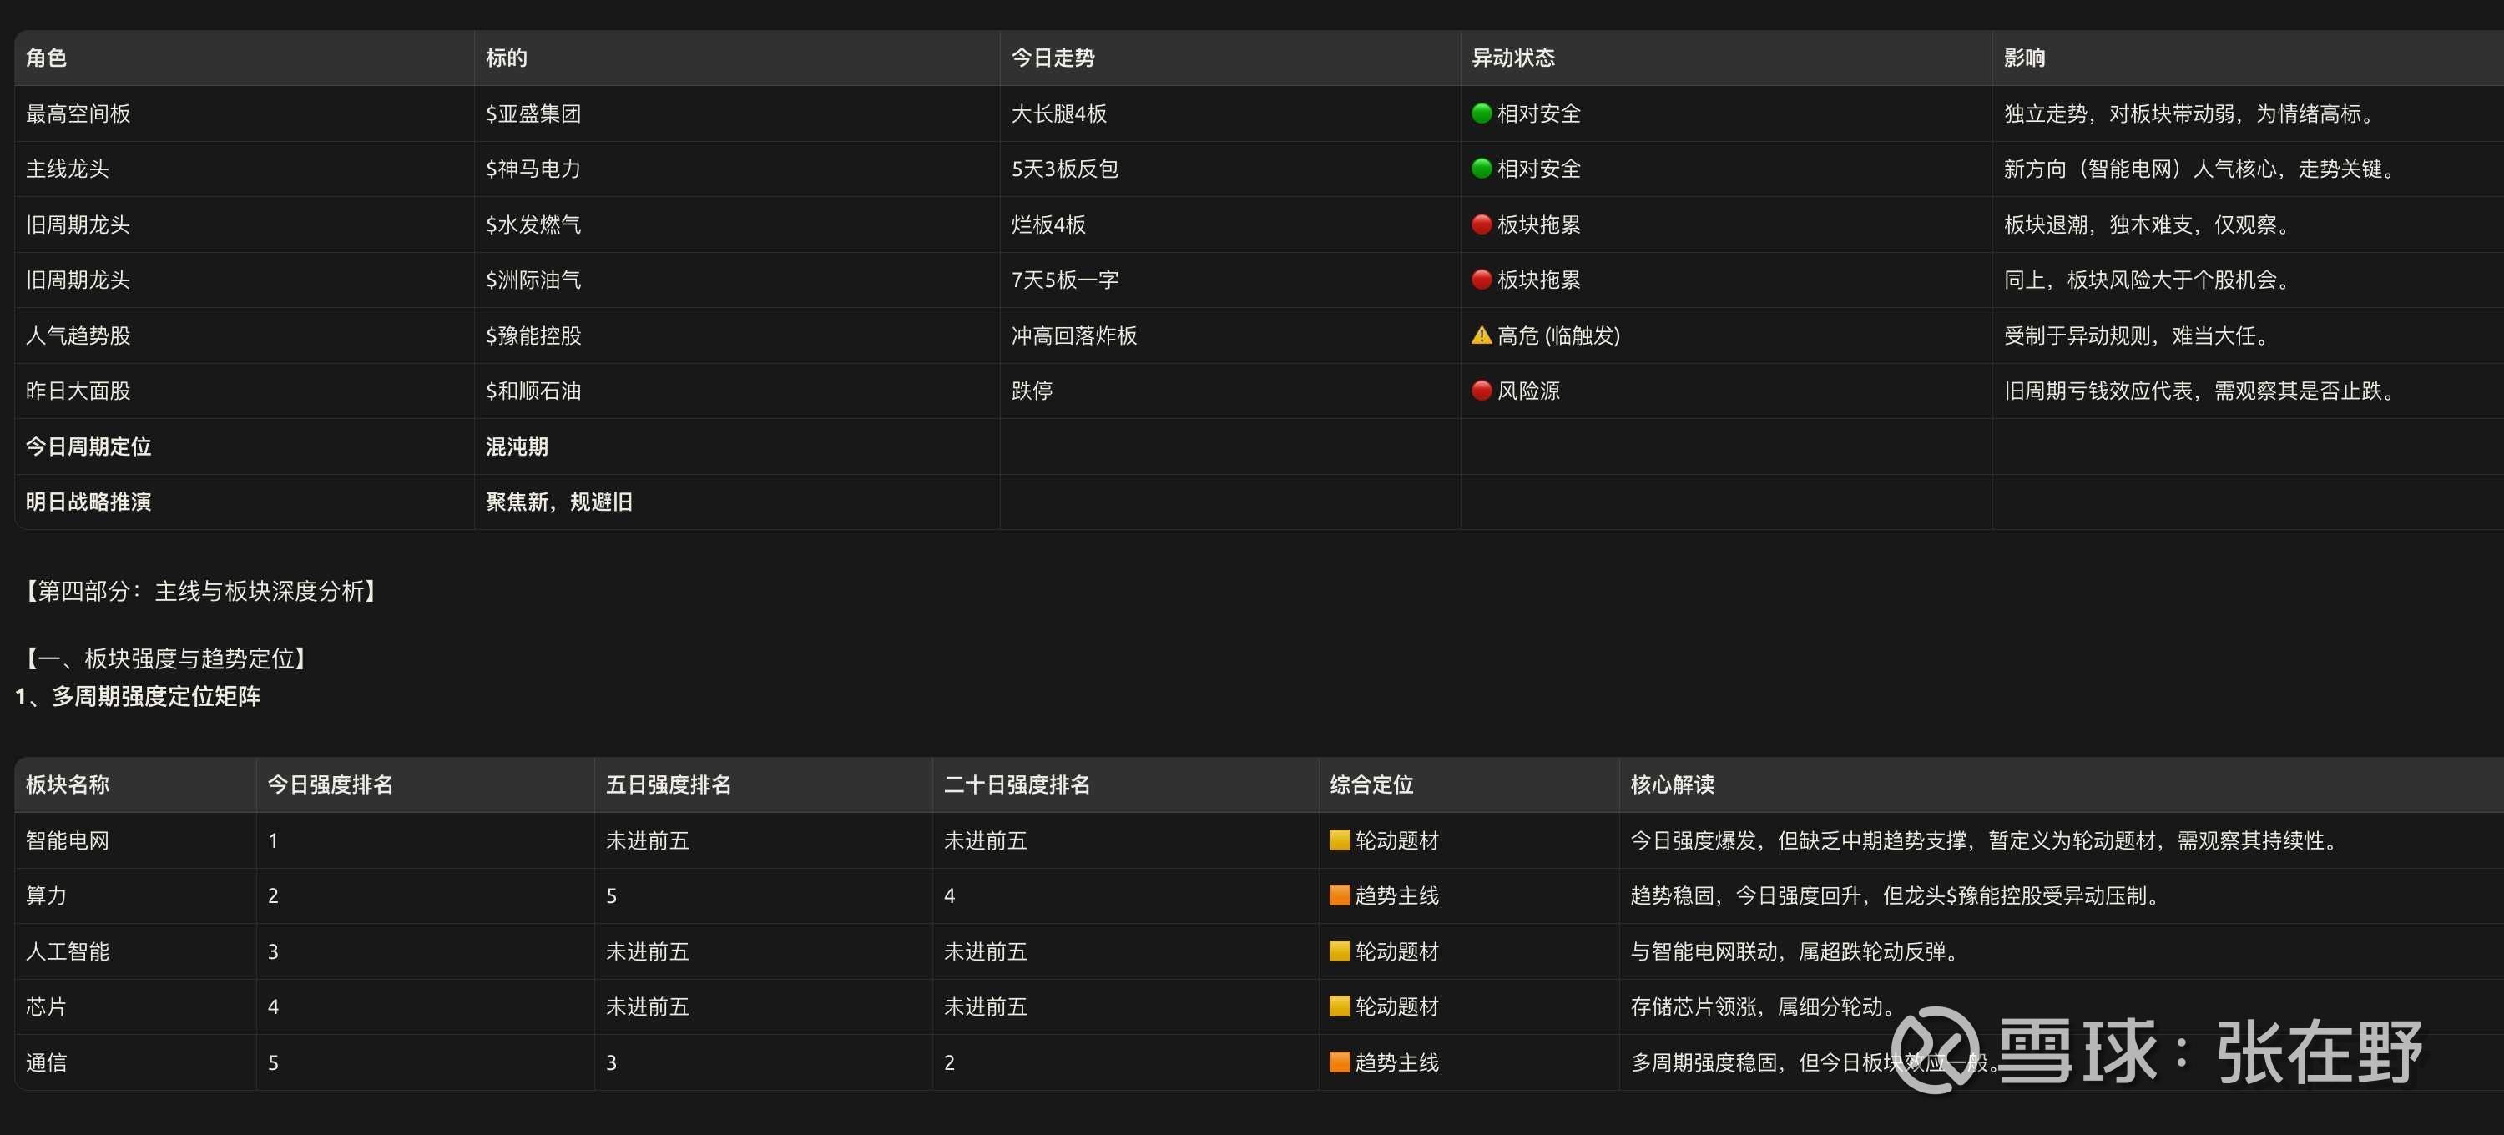Viewport: 2504px width, 1135px height.
Task: Click yellow square beside 轮动题材 in 芯片 row
Action: pyautogui.click(x=1340, y=1006)
